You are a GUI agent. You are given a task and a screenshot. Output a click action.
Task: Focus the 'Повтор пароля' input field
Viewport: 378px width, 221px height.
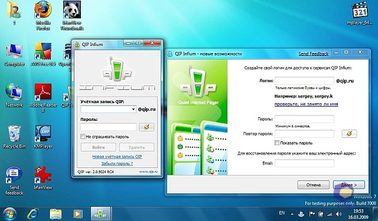(x=304, y=134)
